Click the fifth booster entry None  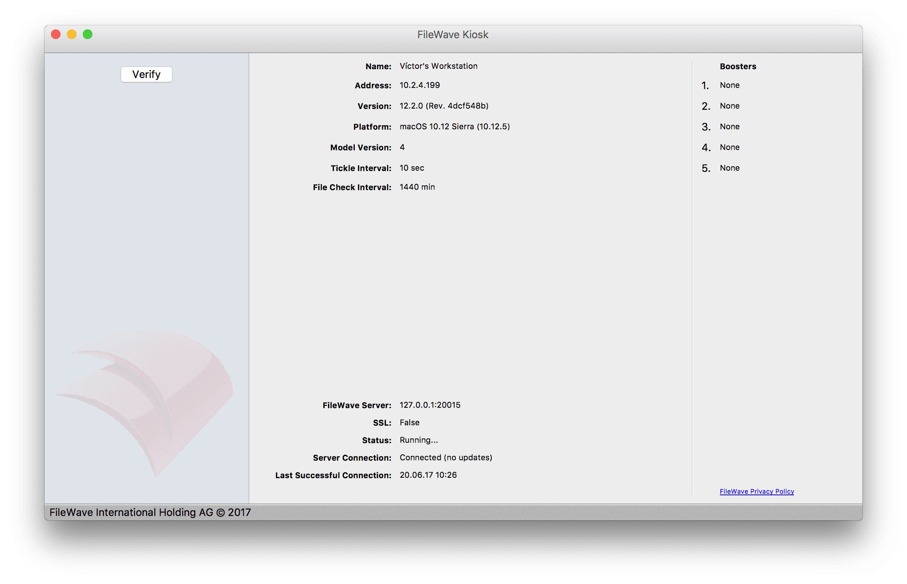tap(729, 168)
